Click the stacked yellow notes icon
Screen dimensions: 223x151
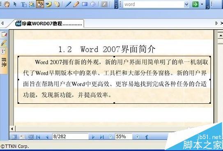tap(57, 4)
